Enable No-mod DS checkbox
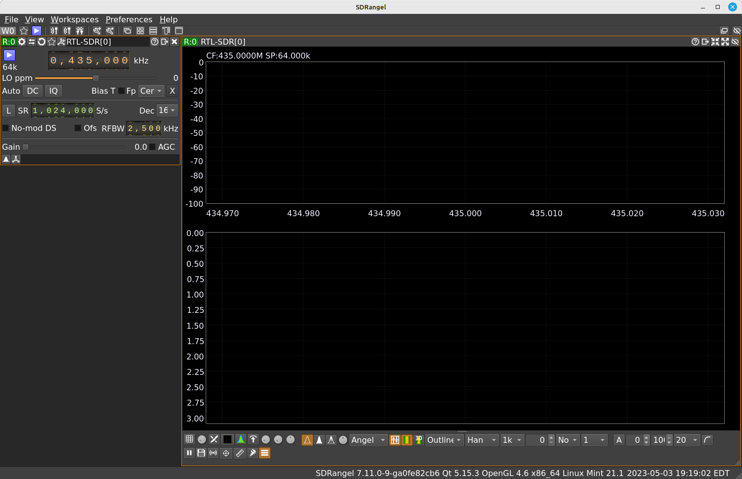The width and height of the screenshot is (742, 479). [6, 128]
